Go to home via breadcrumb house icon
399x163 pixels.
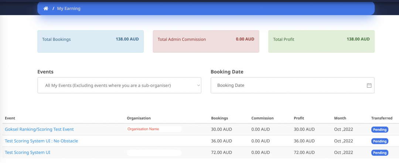coord(46,8)
